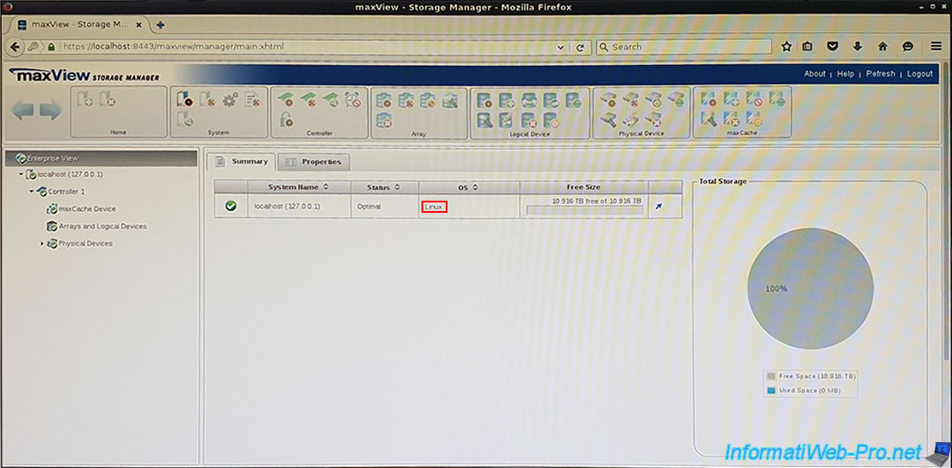952x468 pixels.
Task: Click the red-X database icon in Array group
Action: pos(383,119)
